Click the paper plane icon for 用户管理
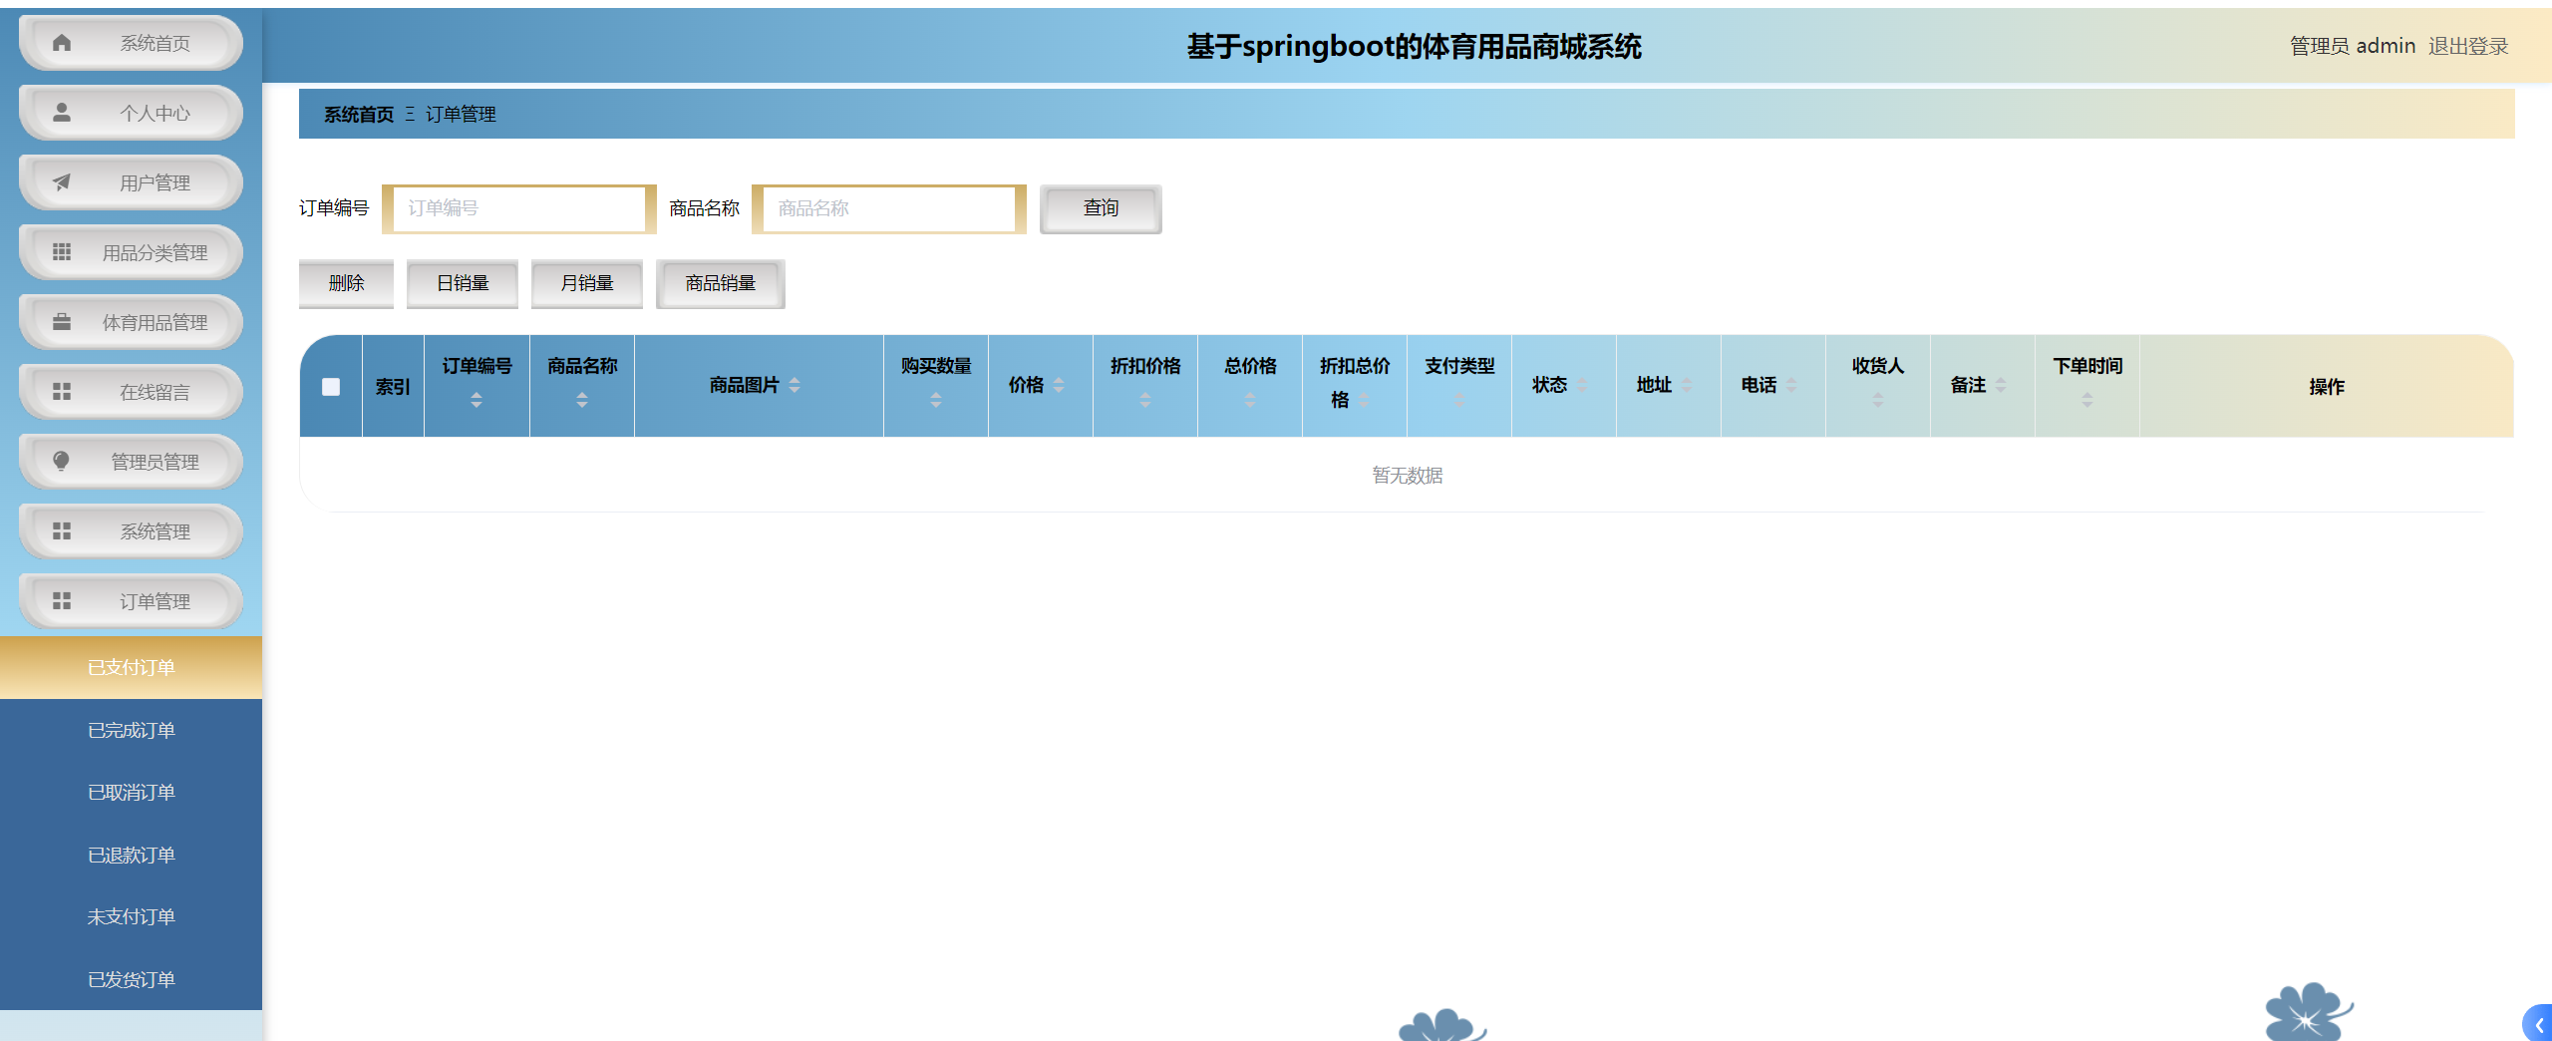Viewport: 2552px width, 1041px height. (x=63, y=182)
